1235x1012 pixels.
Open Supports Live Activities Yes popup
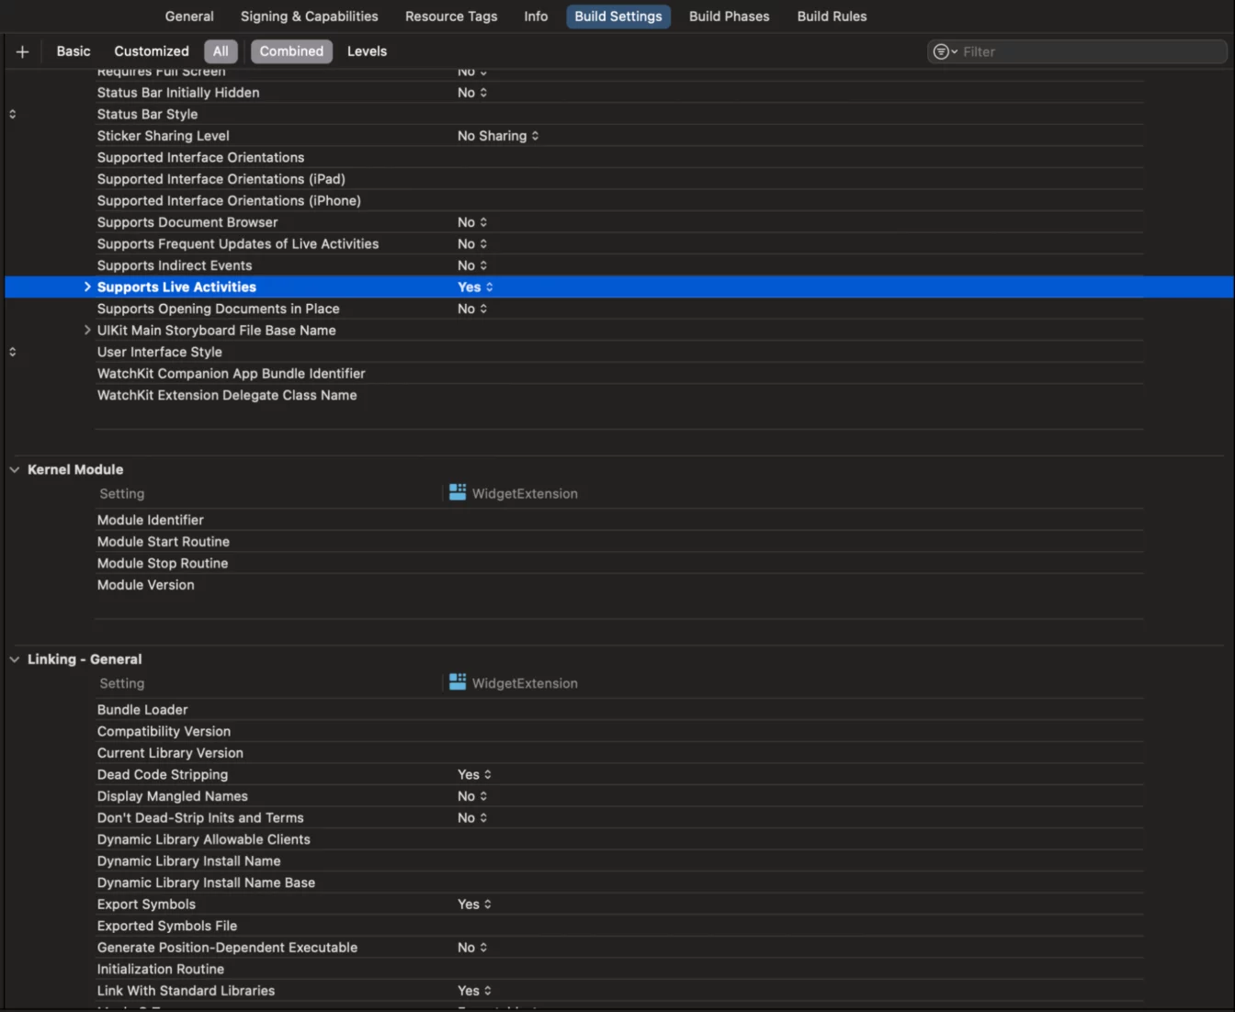pyautogui.click(x=475, y=287)
